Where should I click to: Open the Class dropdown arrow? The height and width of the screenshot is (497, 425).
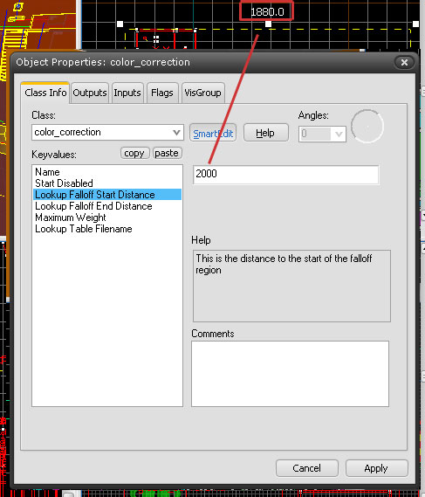(x=176, y=133)
